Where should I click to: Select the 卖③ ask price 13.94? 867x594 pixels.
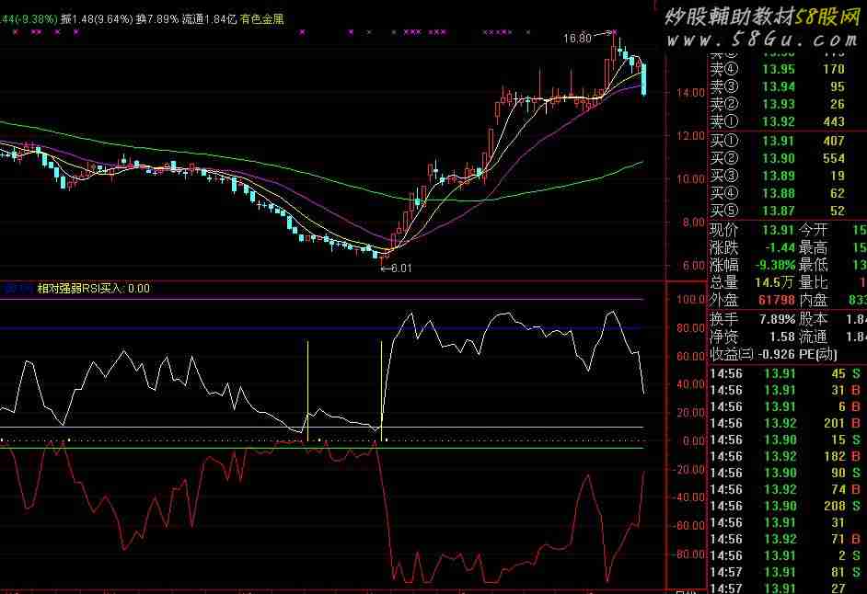click(x=779, y=86)
